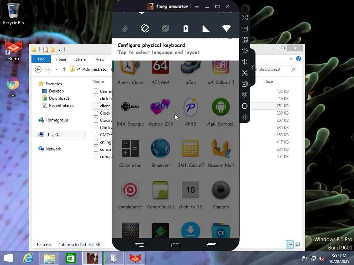This screenshot has height=265, width=354.
Task: Collapse the emulator sidebar arrow
Action: tap(253, 67)
